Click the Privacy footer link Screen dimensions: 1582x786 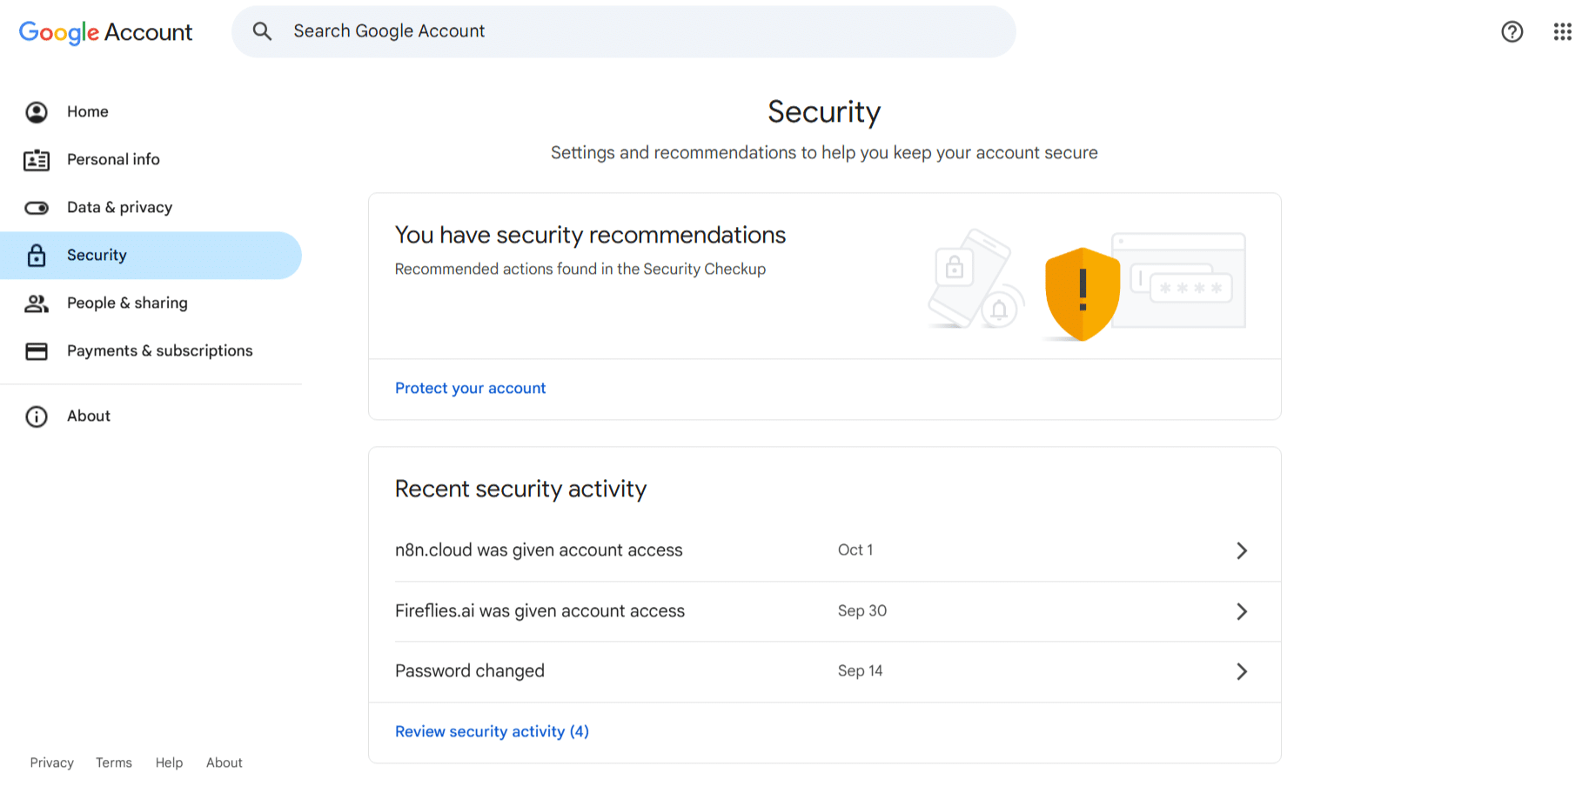click(x=51, y=763)
